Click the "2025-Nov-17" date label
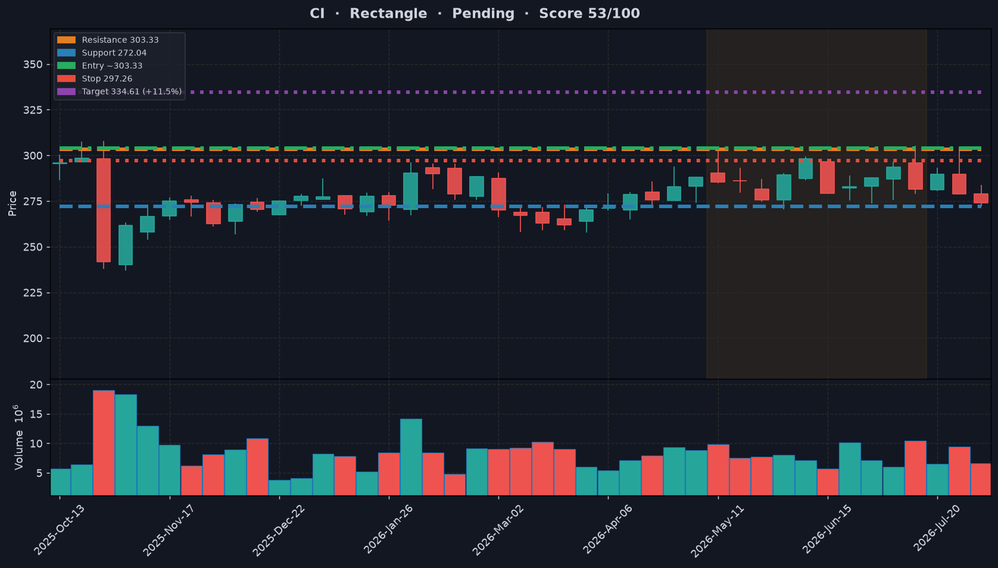The height and width of the screenshot is (568, 998). [169, 529]
